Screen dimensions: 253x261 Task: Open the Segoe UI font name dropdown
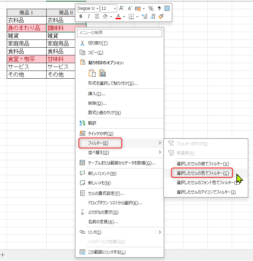(x=88, y=8)
